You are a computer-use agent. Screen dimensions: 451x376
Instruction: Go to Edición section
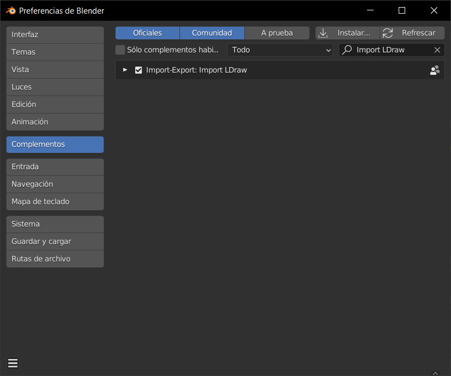(55, 105)
